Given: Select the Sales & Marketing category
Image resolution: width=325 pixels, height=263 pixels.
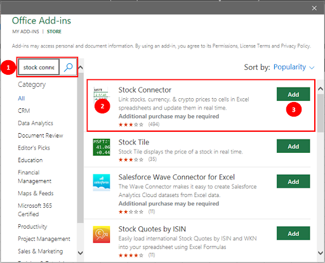Looking at the screenshot, I should (41, 251).
